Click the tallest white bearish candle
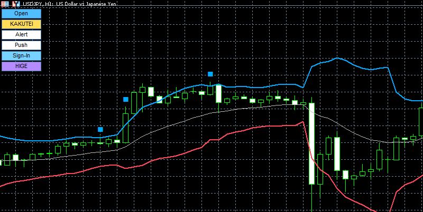This screenshot has width=423, height=212. coord(311,143)
